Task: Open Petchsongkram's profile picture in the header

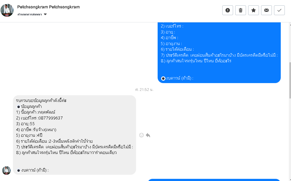Action: tap(7, 10)
